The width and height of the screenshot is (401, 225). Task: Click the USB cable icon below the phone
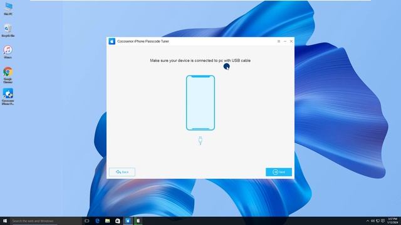pos(200,141)
